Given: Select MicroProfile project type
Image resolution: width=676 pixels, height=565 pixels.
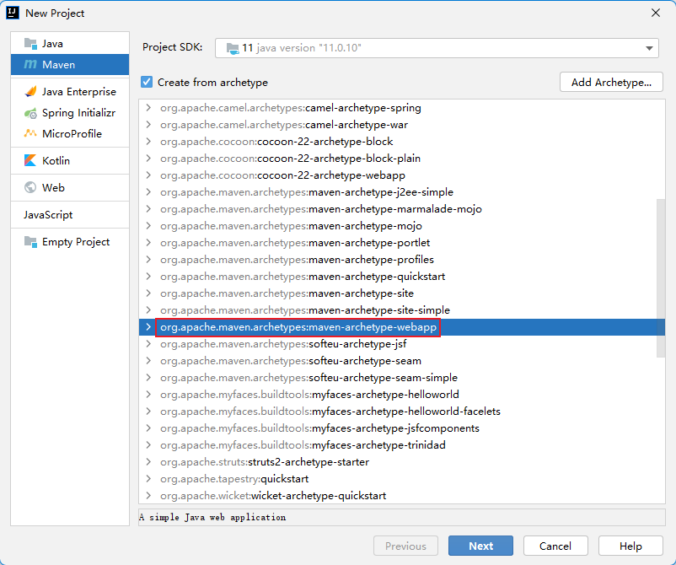Looking at the screenshot, I should tap(70, 134).
